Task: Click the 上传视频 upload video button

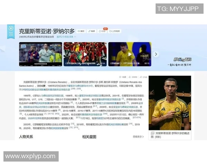Action: coord(115,31)
